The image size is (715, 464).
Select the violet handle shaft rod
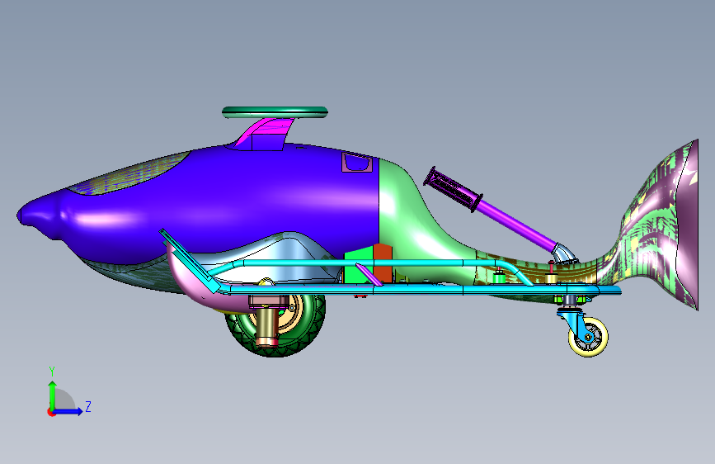coord(518,224)
